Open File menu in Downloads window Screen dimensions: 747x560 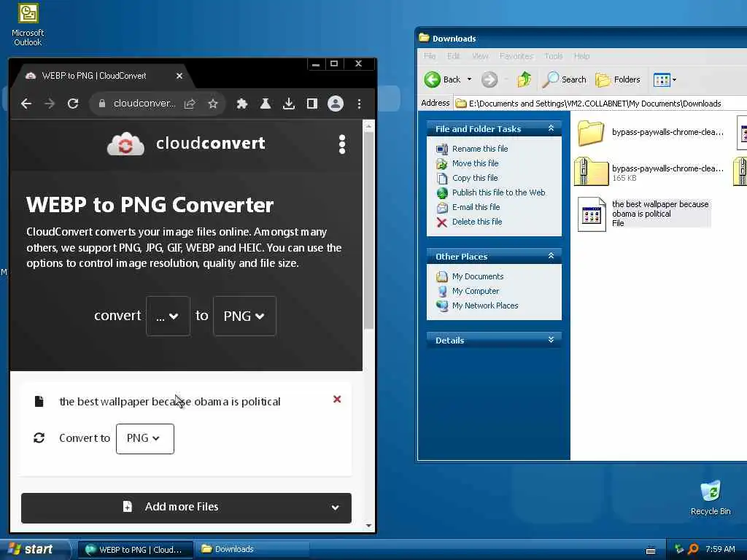(429, 56)
